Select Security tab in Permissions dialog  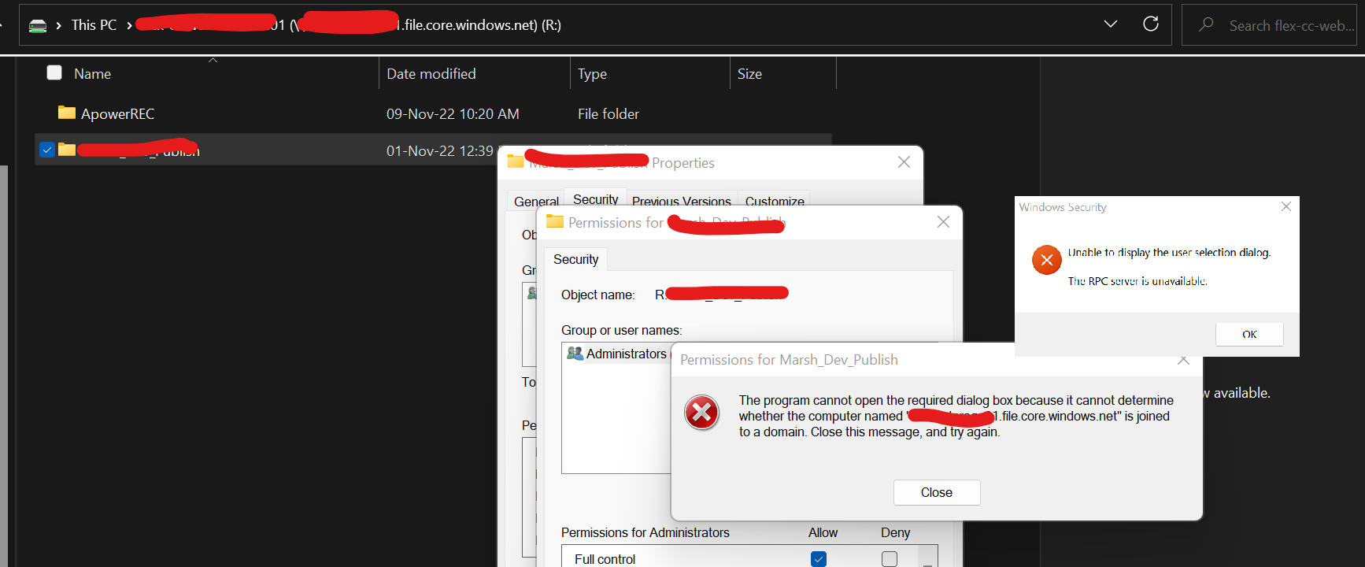pyautogui.click(x=575, y=259)
